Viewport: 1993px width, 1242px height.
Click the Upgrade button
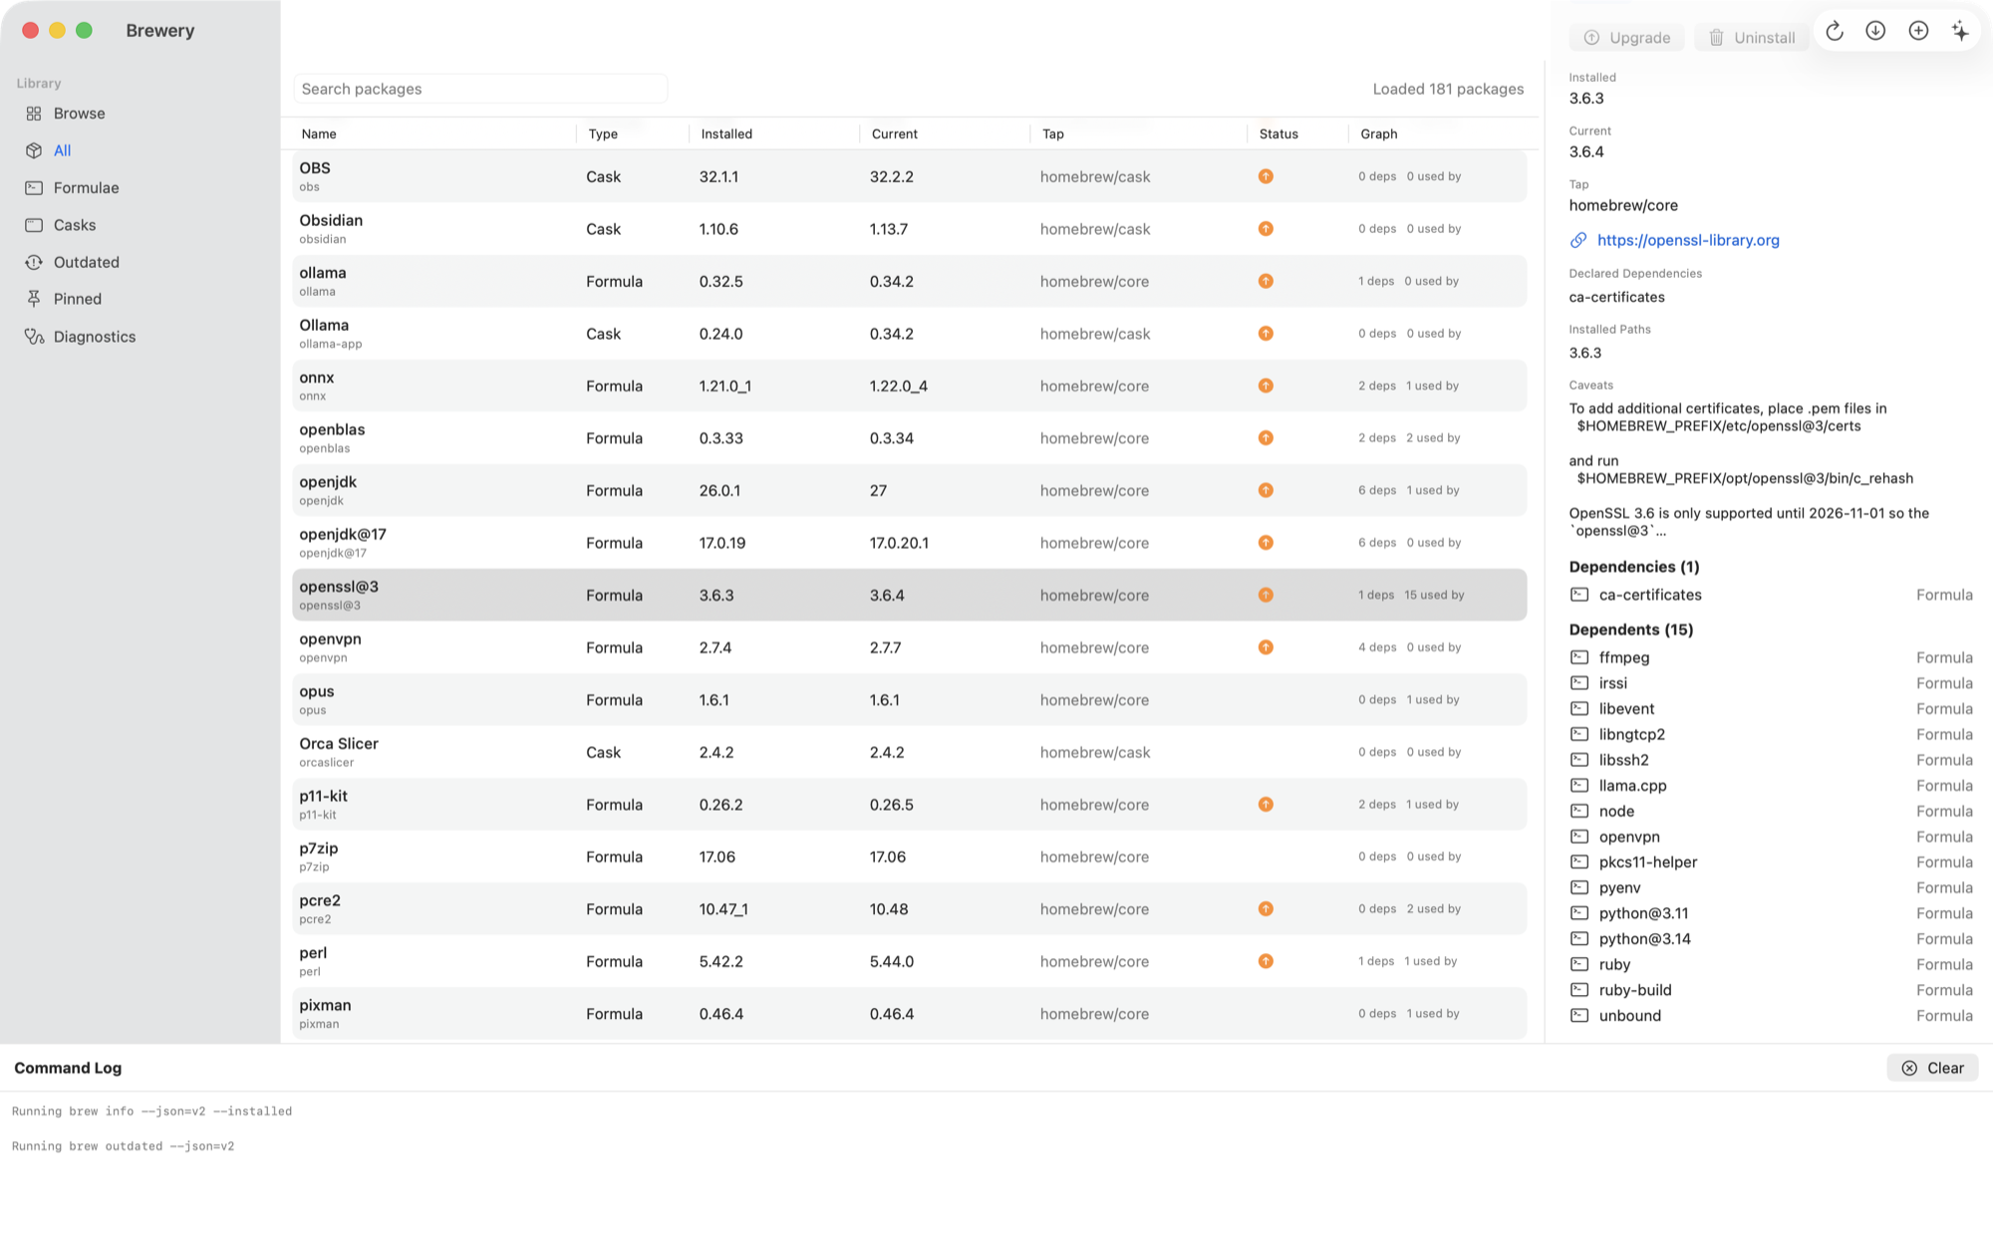(1626, 38)
